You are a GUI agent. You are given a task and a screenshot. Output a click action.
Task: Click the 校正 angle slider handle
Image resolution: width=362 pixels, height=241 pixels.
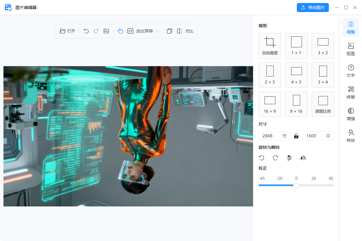point(296,185)
